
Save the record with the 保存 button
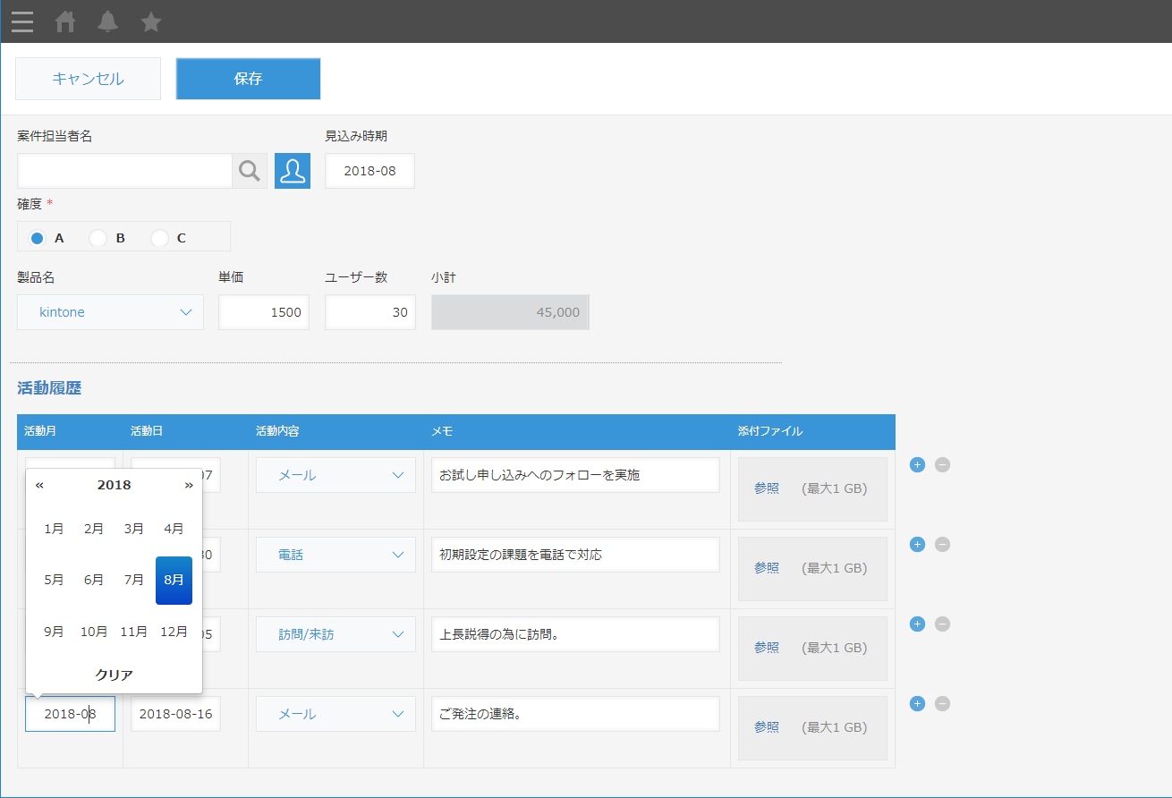(x=248, y=79)
